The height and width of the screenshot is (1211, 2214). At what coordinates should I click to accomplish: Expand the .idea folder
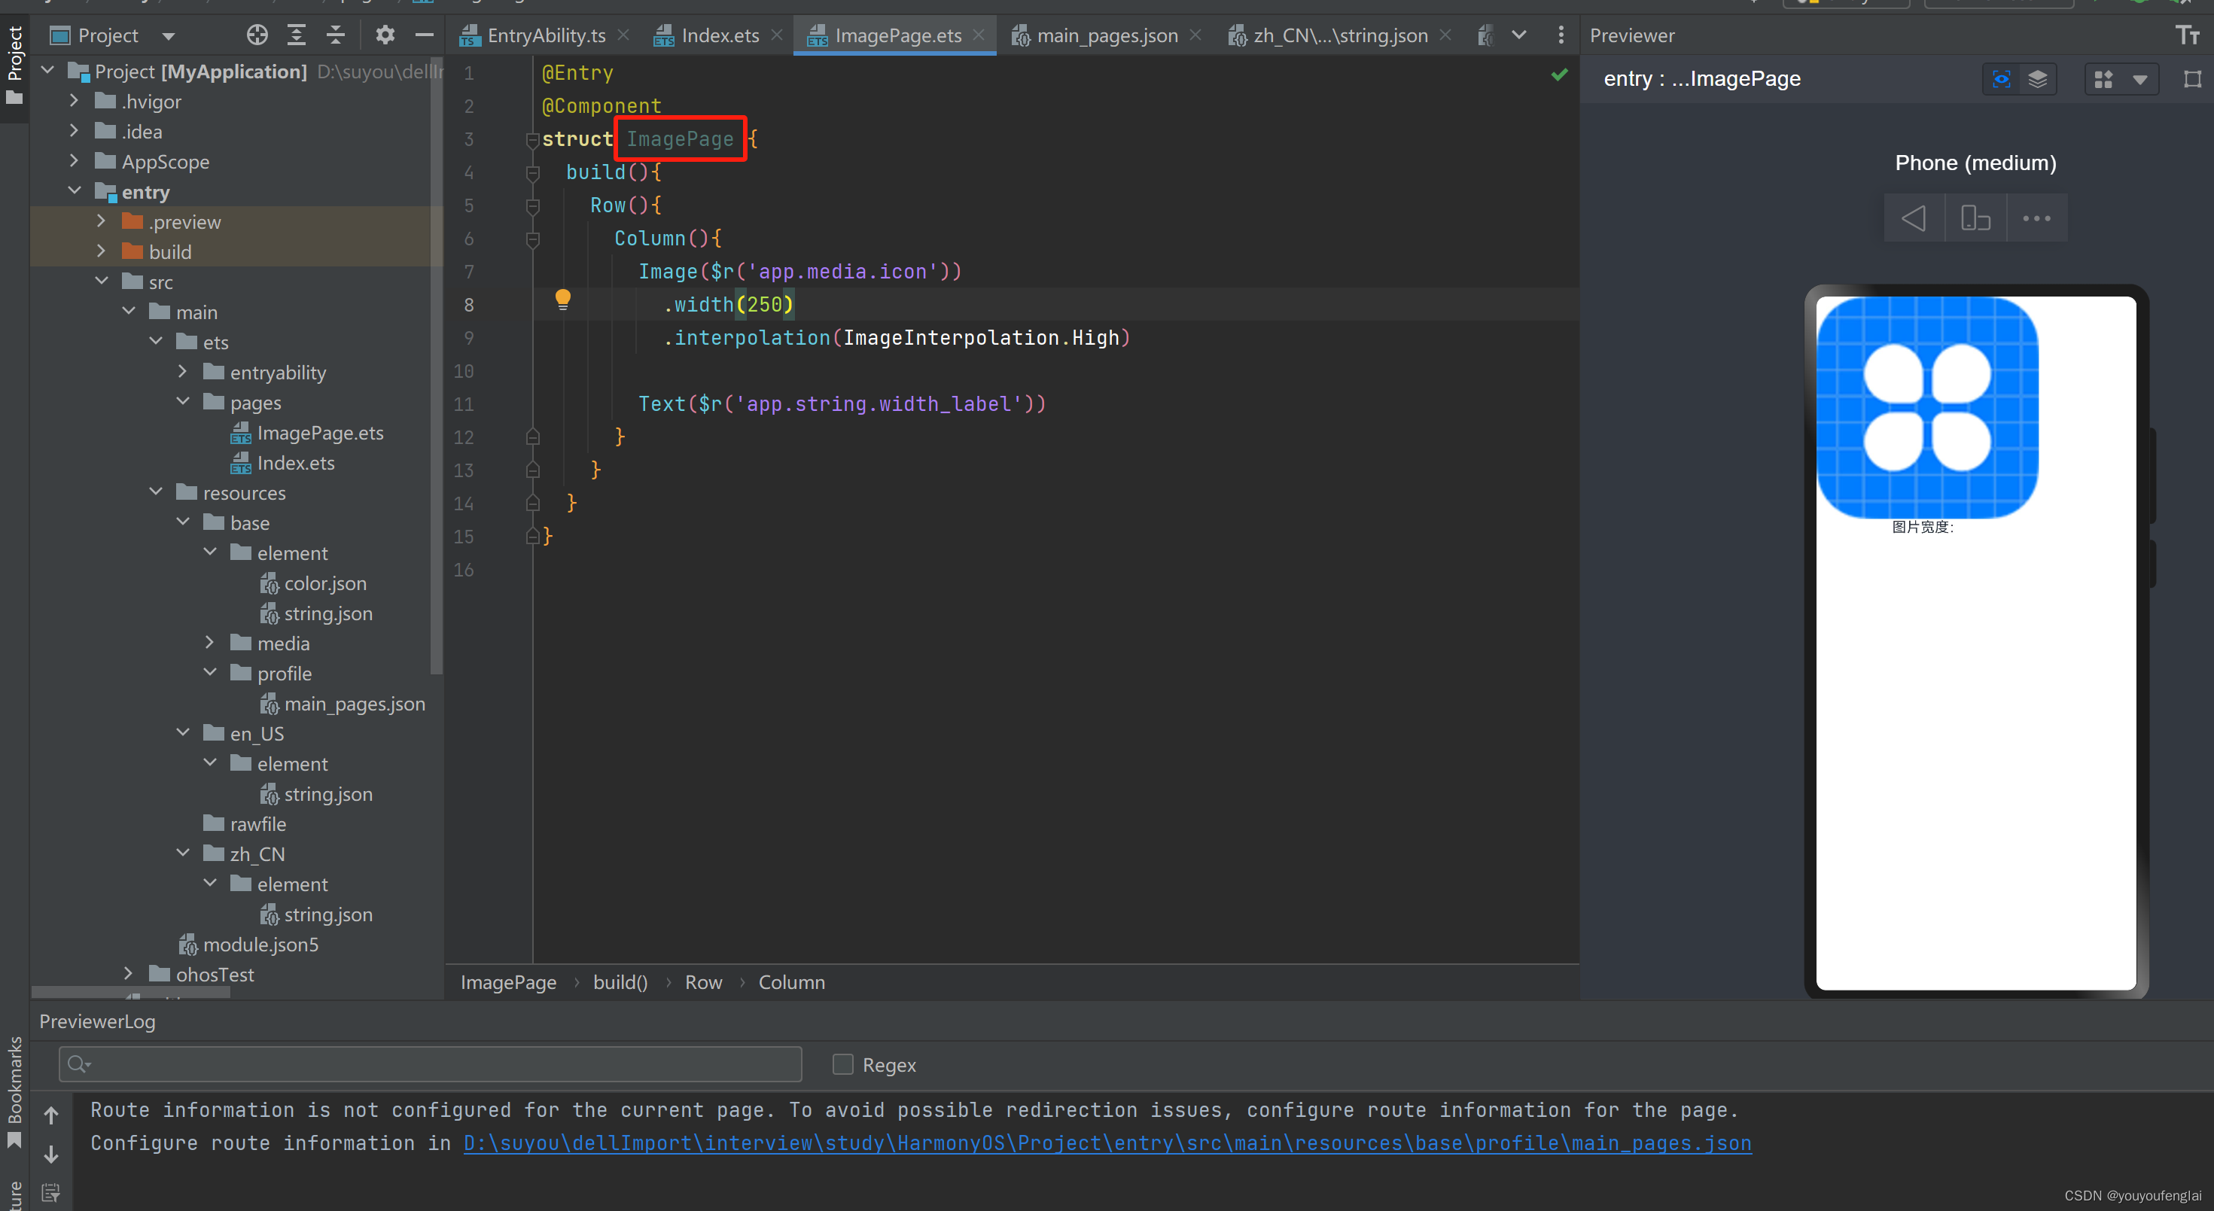pos(73,131)
